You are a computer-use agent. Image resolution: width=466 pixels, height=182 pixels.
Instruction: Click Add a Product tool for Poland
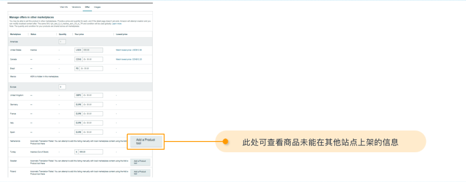click(140, 173)
